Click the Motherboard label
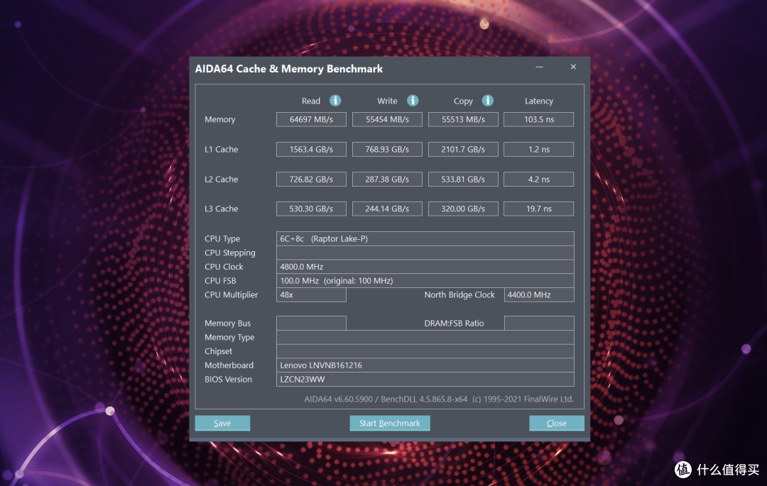 click(229, 365)
